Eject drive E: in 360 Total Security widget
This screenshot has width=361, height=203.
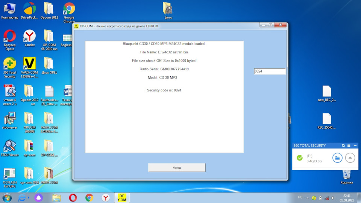350,158
